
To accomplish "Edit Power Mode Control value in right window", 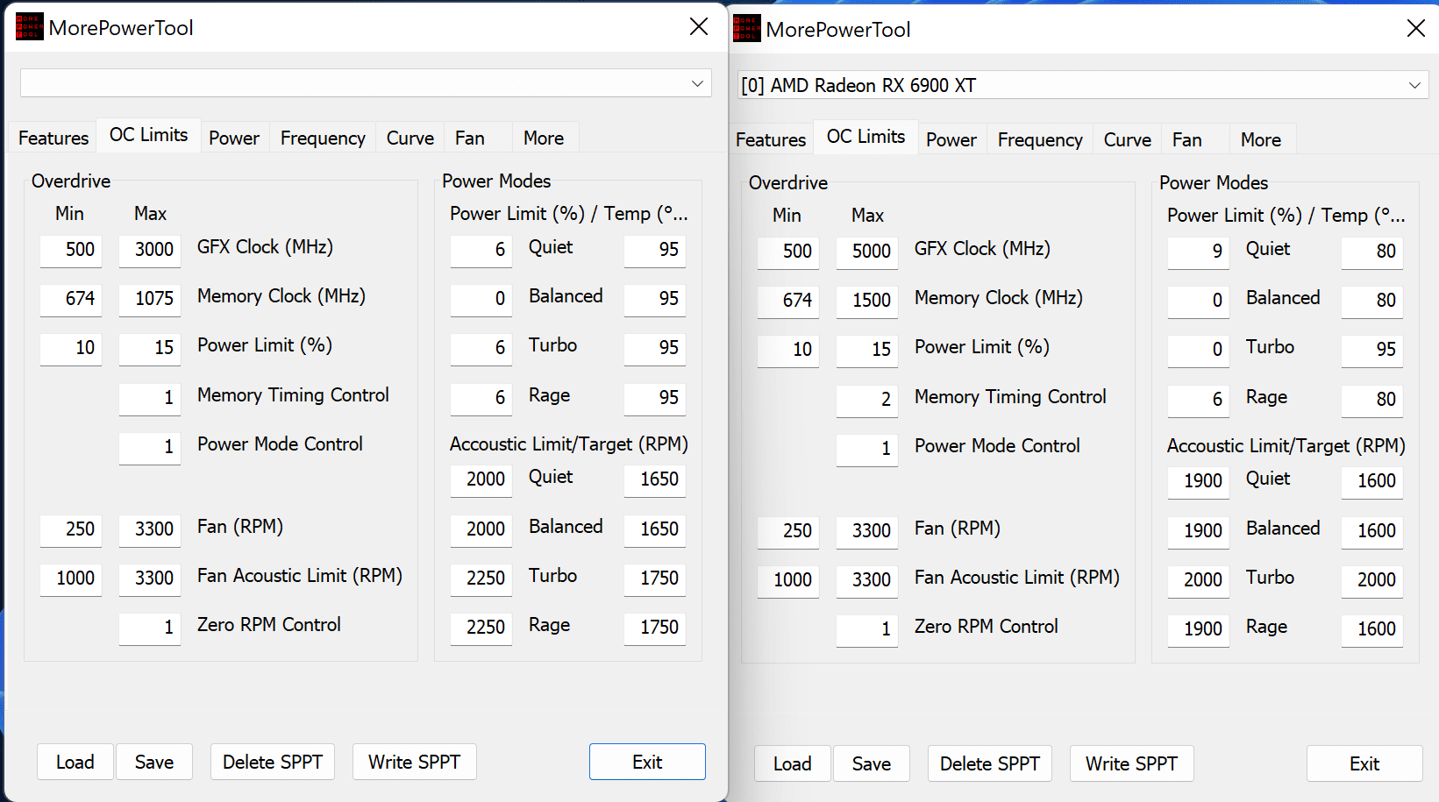I will (x=867, y=449).
